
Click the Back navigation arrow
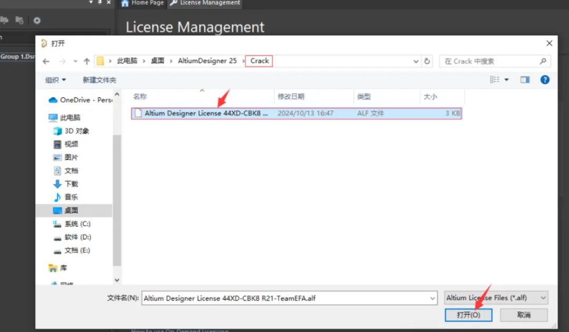46,61
